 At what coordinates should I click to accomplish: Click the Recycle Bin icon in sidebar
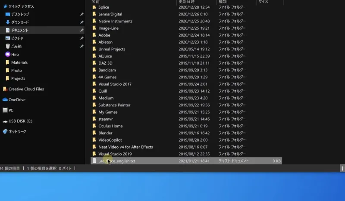coord(8,46)
